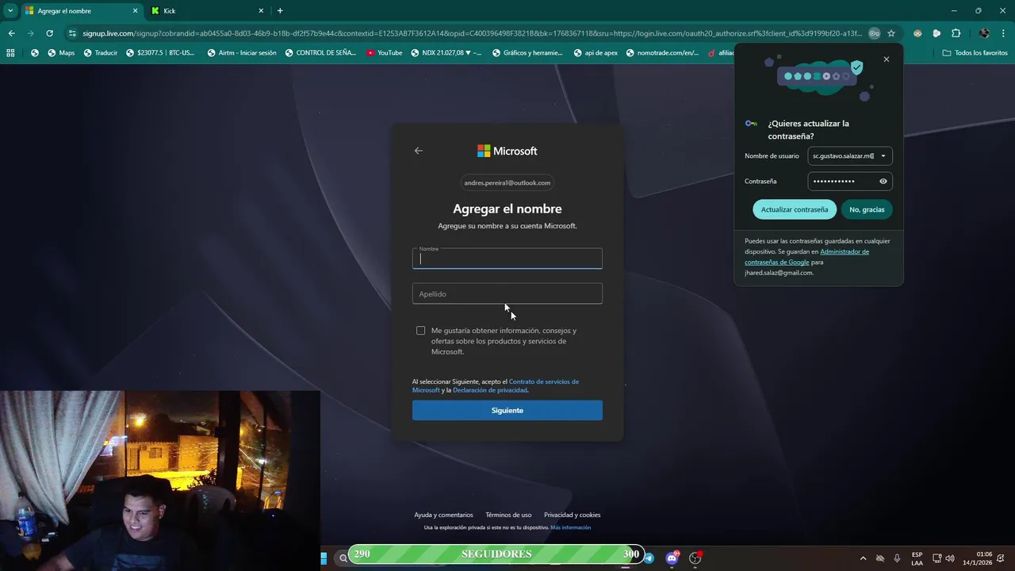Viewport: 1015px width, 571px height.
Task: Open the owl-face extension icon
Action: click(x=917, y=33)
